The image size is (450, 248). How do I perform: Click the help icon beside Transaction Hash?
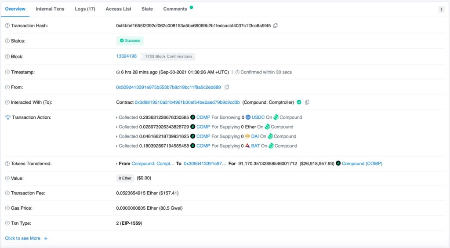coord(7,26)
